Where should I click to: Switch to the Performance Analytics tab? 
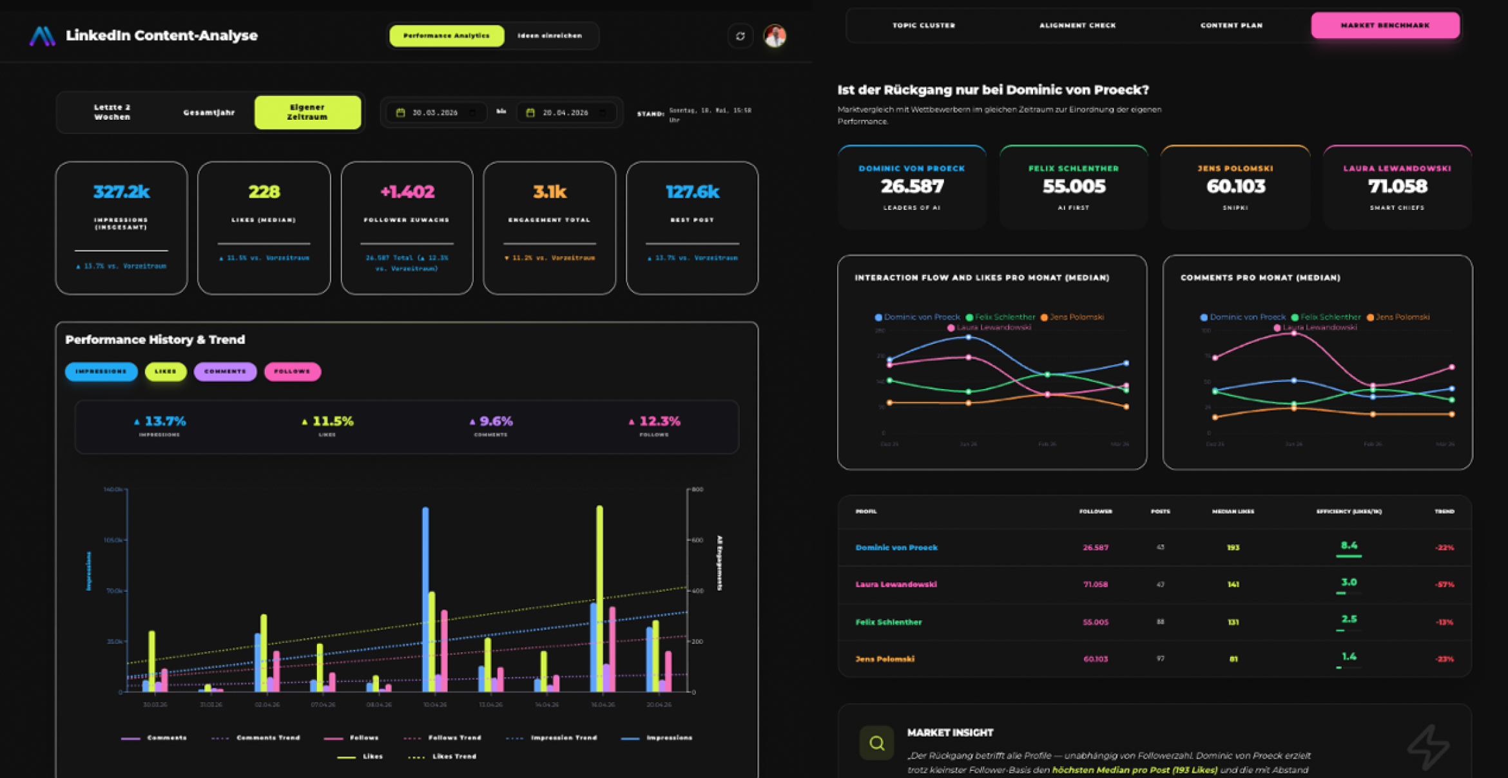[x=447, y=35]
